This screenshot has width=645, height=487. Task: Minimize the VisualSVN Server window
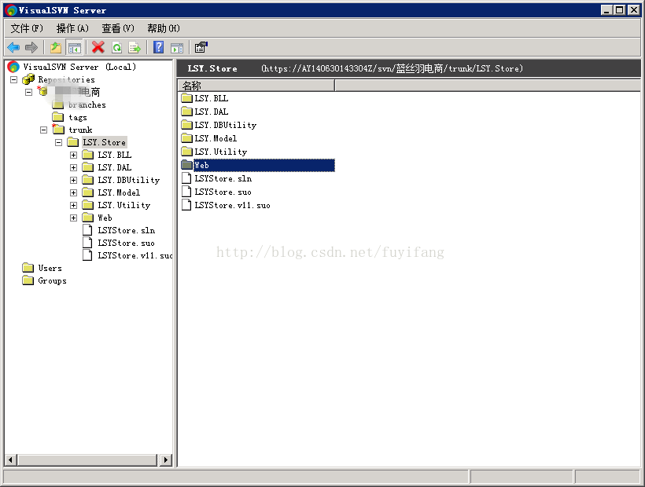tap(606, 10)
